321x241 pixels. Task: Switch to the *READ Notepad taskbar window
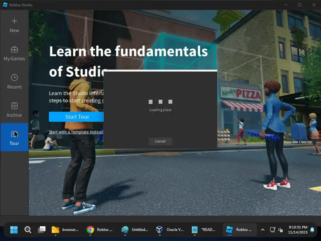tap(204, 230)
